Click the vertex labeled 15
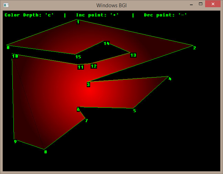Viewport: 223px width, 174px height. pyautogui.click(x=78, y=57)
